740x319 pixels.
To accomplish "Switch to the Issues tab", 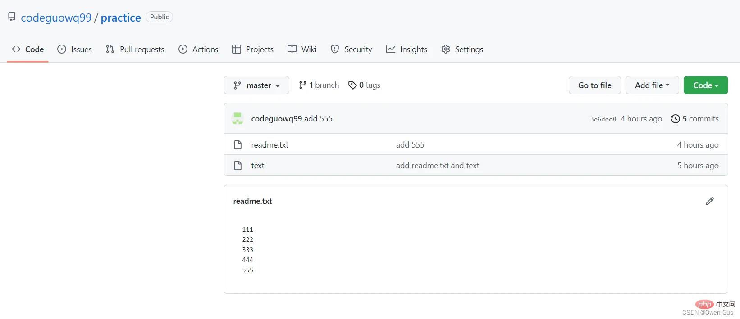I will click(75, 49).
